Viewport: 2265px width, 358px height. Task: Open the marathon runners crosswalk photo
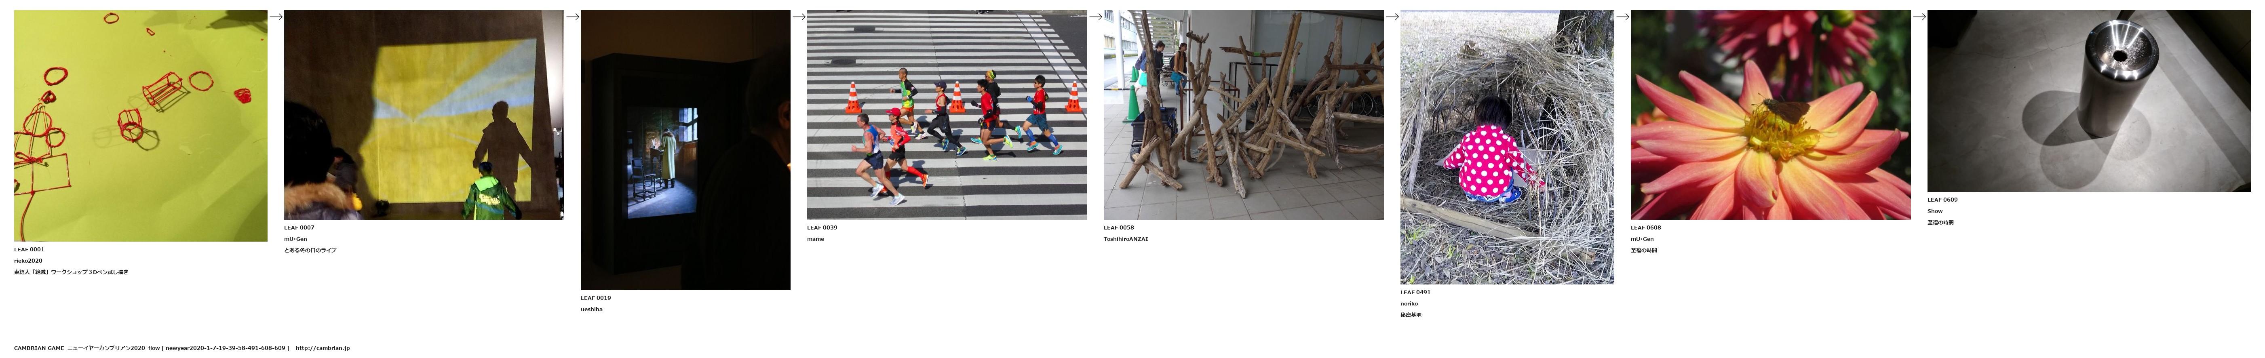[x=947, y=115]
